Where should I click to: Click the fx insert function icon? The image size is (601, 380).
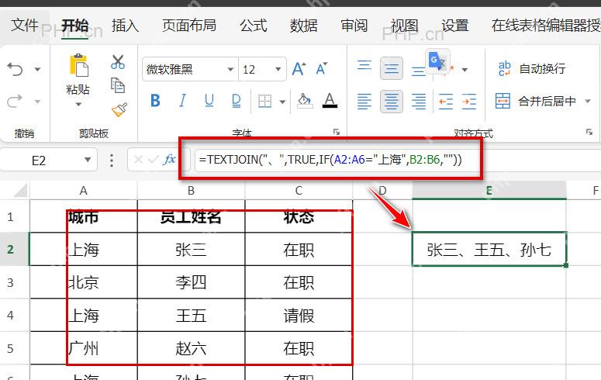169,160
